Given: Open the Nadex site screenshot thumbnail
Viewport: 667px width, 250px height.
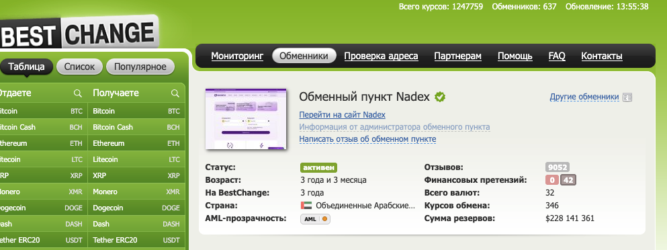Looking at the screenshot, I should tap(246, 119).
